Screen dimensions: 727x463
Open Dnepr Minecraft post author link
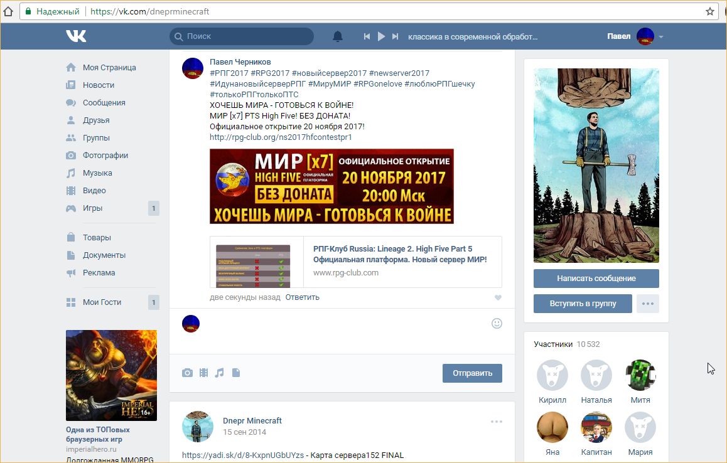tap(252, 421)
